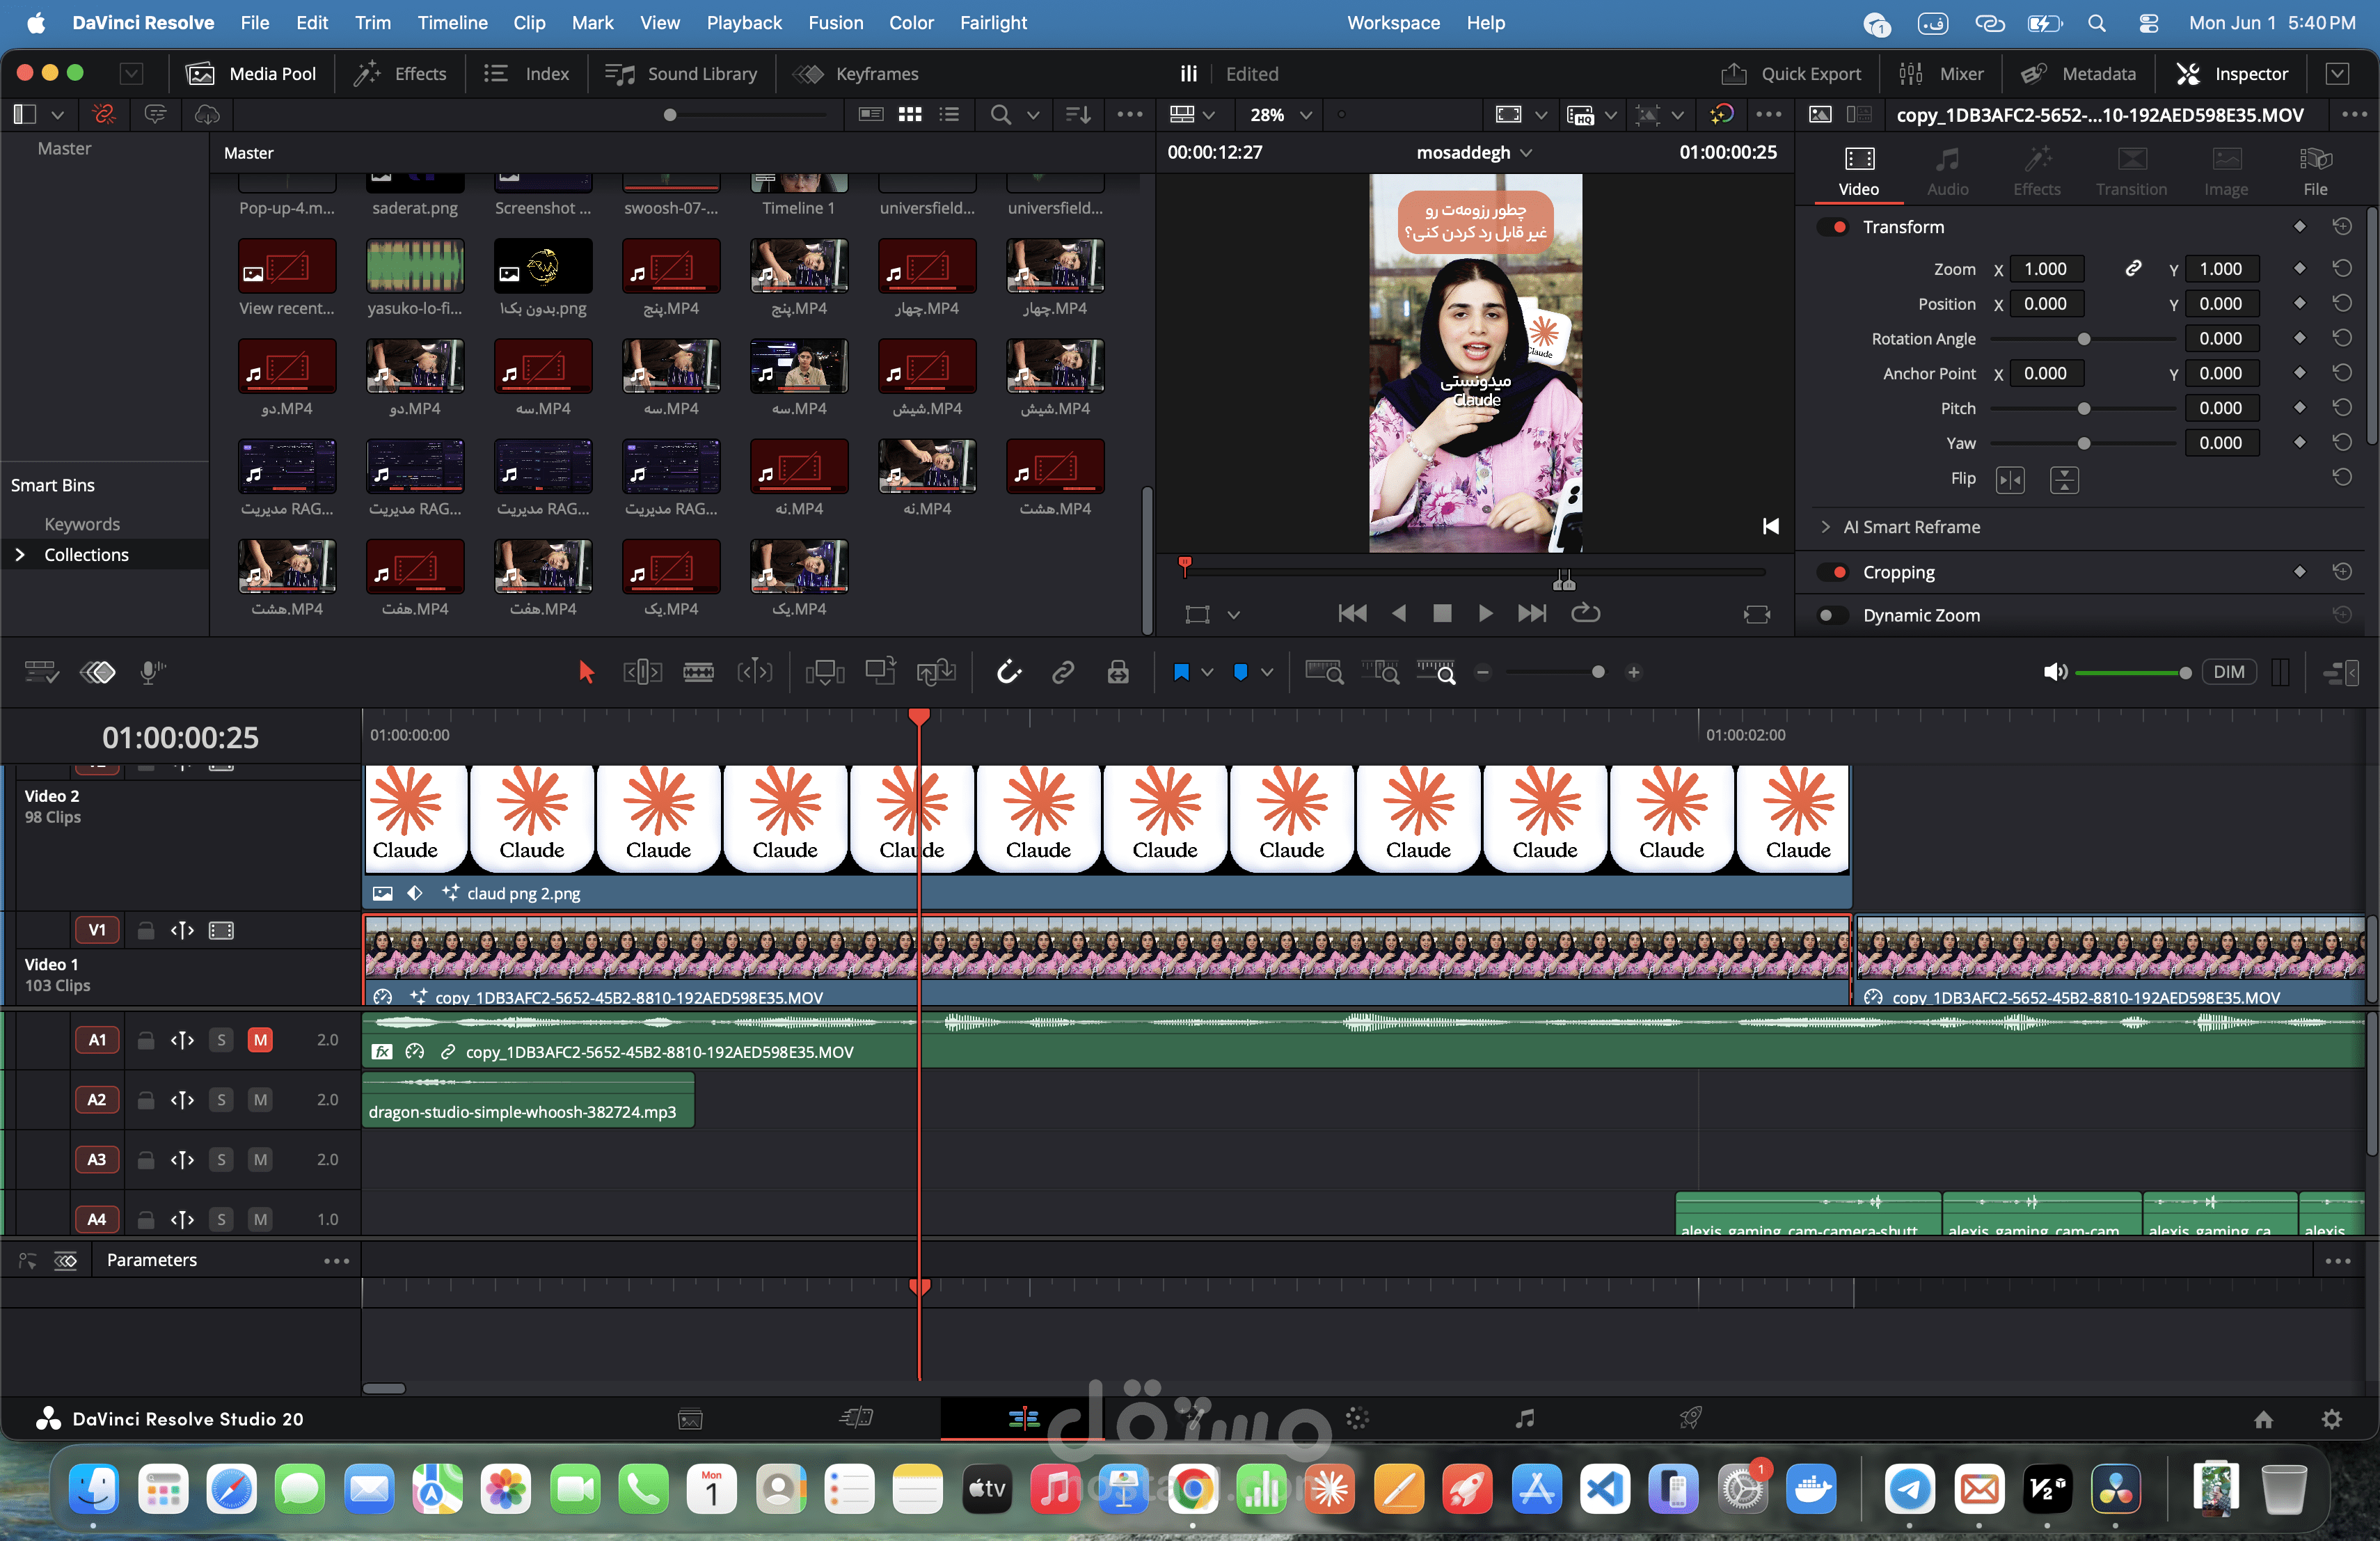2380x1541 pixels.
Task: Open the marker color dropdown arrow
Action: point(1267,672)
